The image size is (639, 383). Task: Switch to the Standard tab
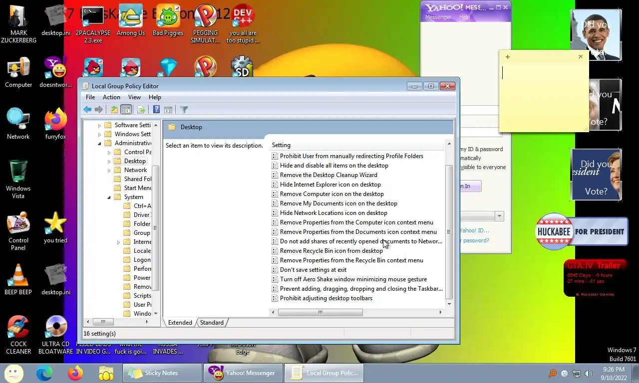212,323
